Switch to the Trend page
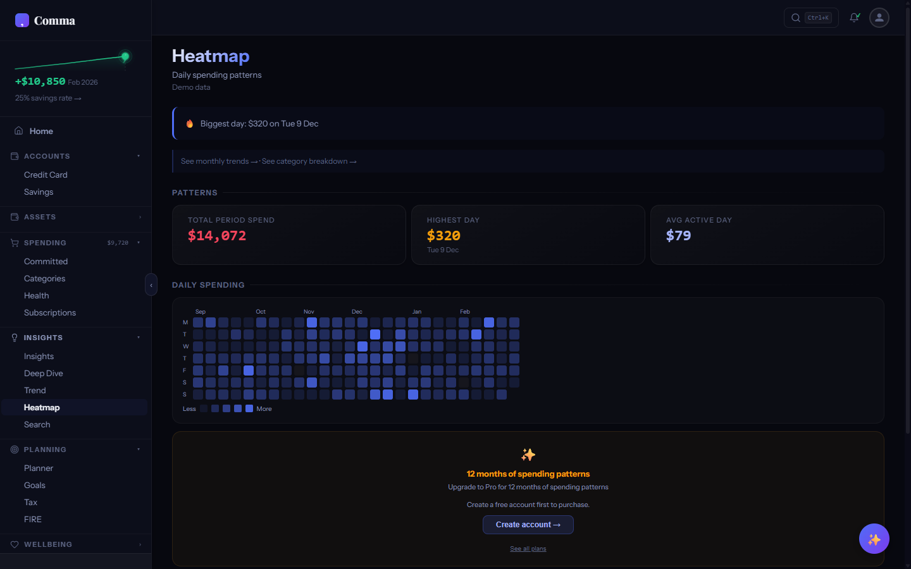This screenshot has width=911, height=569. click(36, 390)
